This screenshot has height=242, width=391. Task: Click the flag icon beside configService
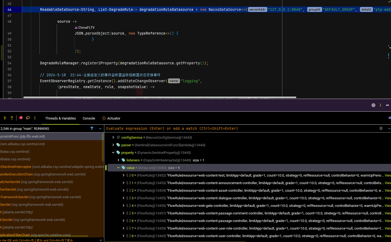point(118,138)
